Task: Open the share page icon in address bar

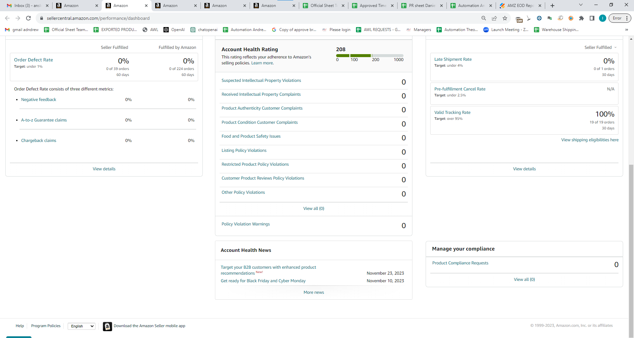Action: [x=494, y=18]
